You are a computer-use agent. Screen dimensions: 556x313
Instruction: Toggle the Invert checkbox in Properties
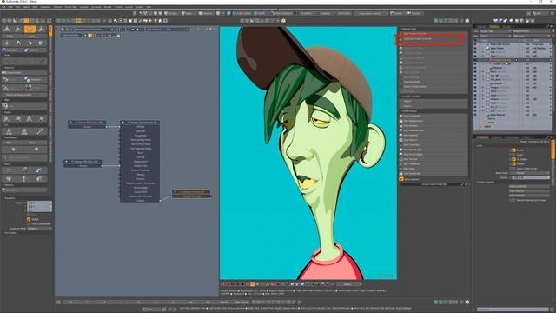[513, 155]
